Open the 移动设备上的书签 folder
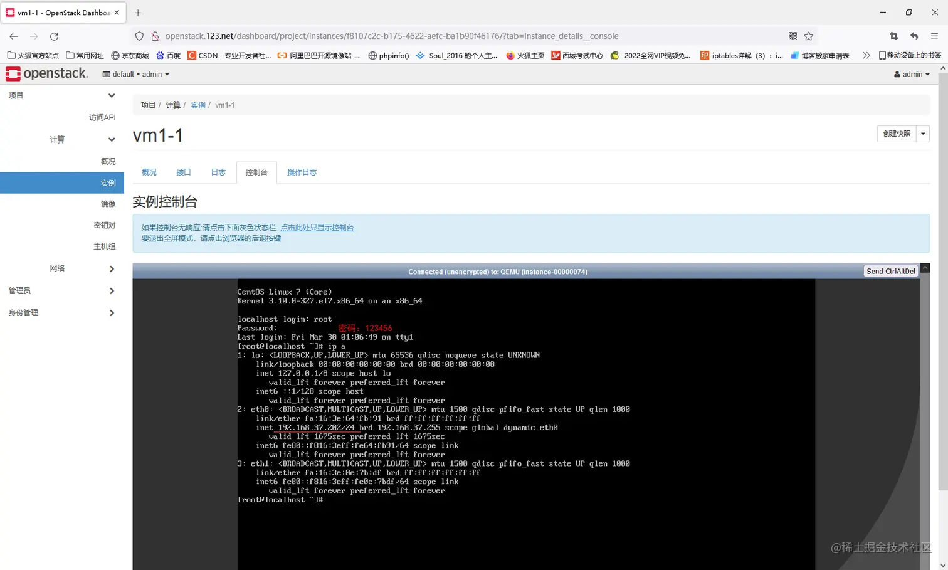Image resolution: width=948 pixels, height=570 pixels. pos(910,55)
